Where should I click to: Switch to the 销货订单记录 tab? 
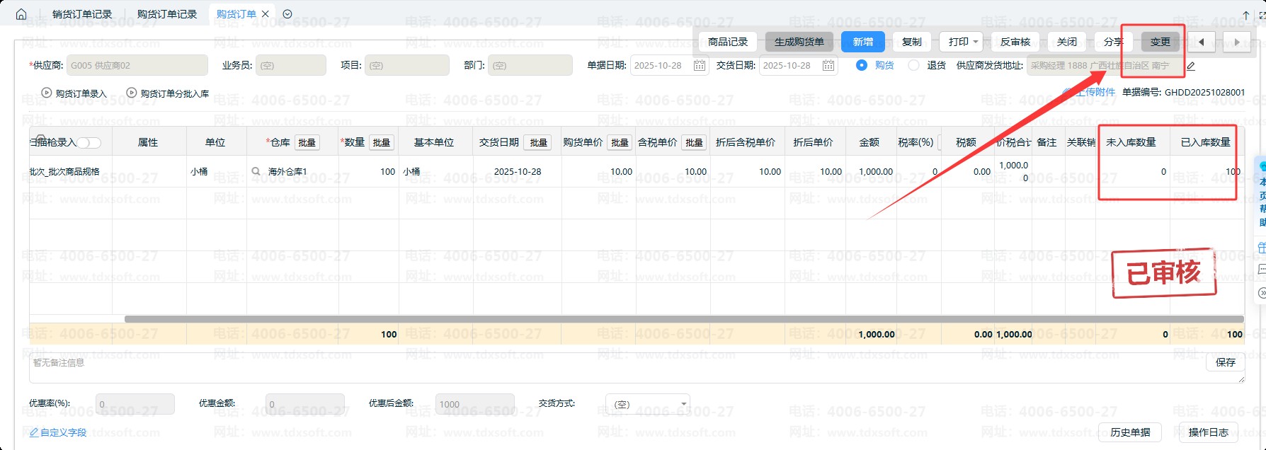point(82,14)
